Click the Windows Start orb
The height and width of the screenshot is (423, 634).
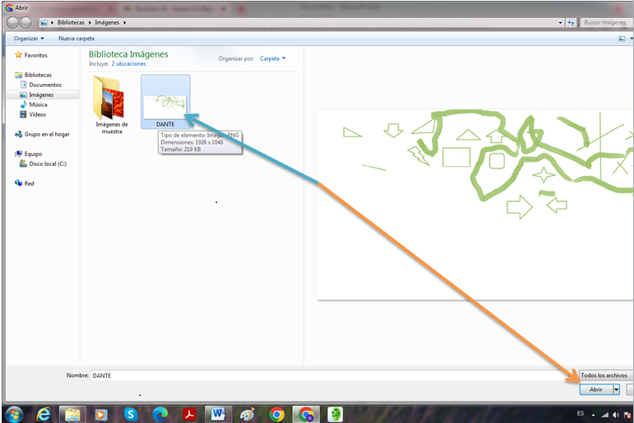(15, 415)
